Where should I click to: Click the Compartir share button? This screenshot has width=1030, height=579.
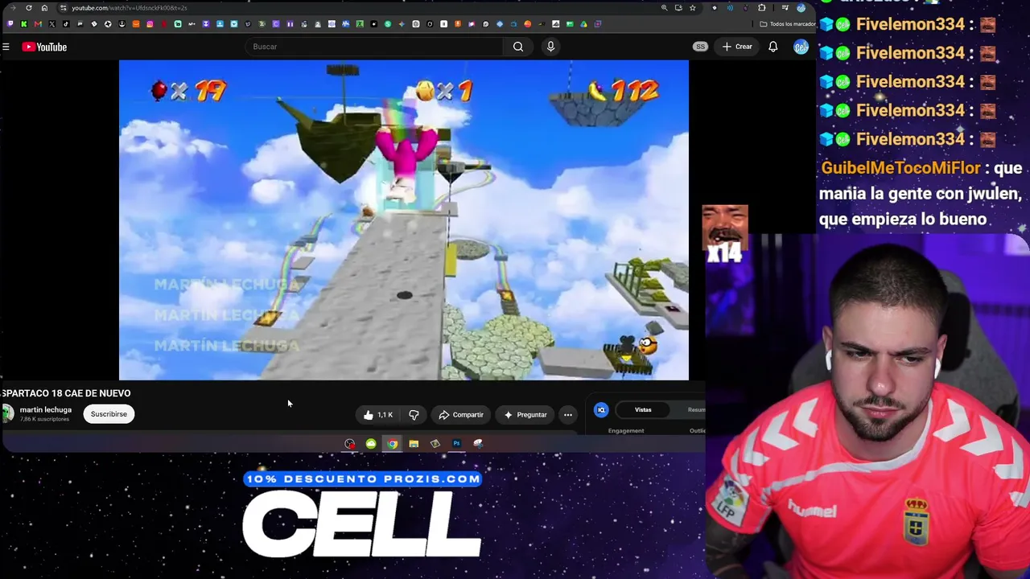point(461,415)
